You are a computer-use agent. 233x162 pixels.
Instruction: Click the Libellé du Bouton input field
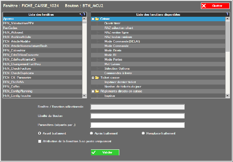coord(138,116)
